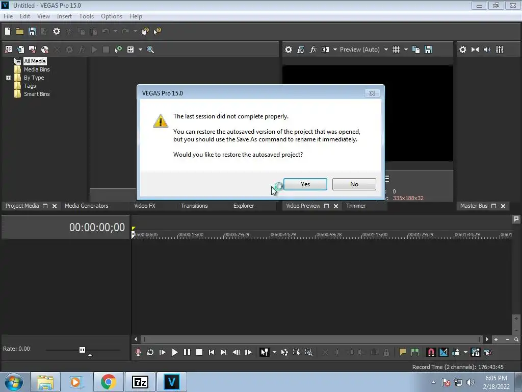Switch to the Explorer tab

[x=243, y=206]
